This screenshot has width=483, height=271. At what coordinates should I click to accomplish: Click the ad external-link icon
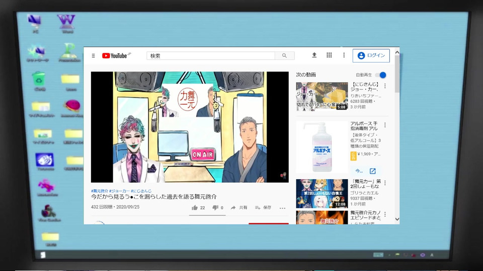click(373, 171)
